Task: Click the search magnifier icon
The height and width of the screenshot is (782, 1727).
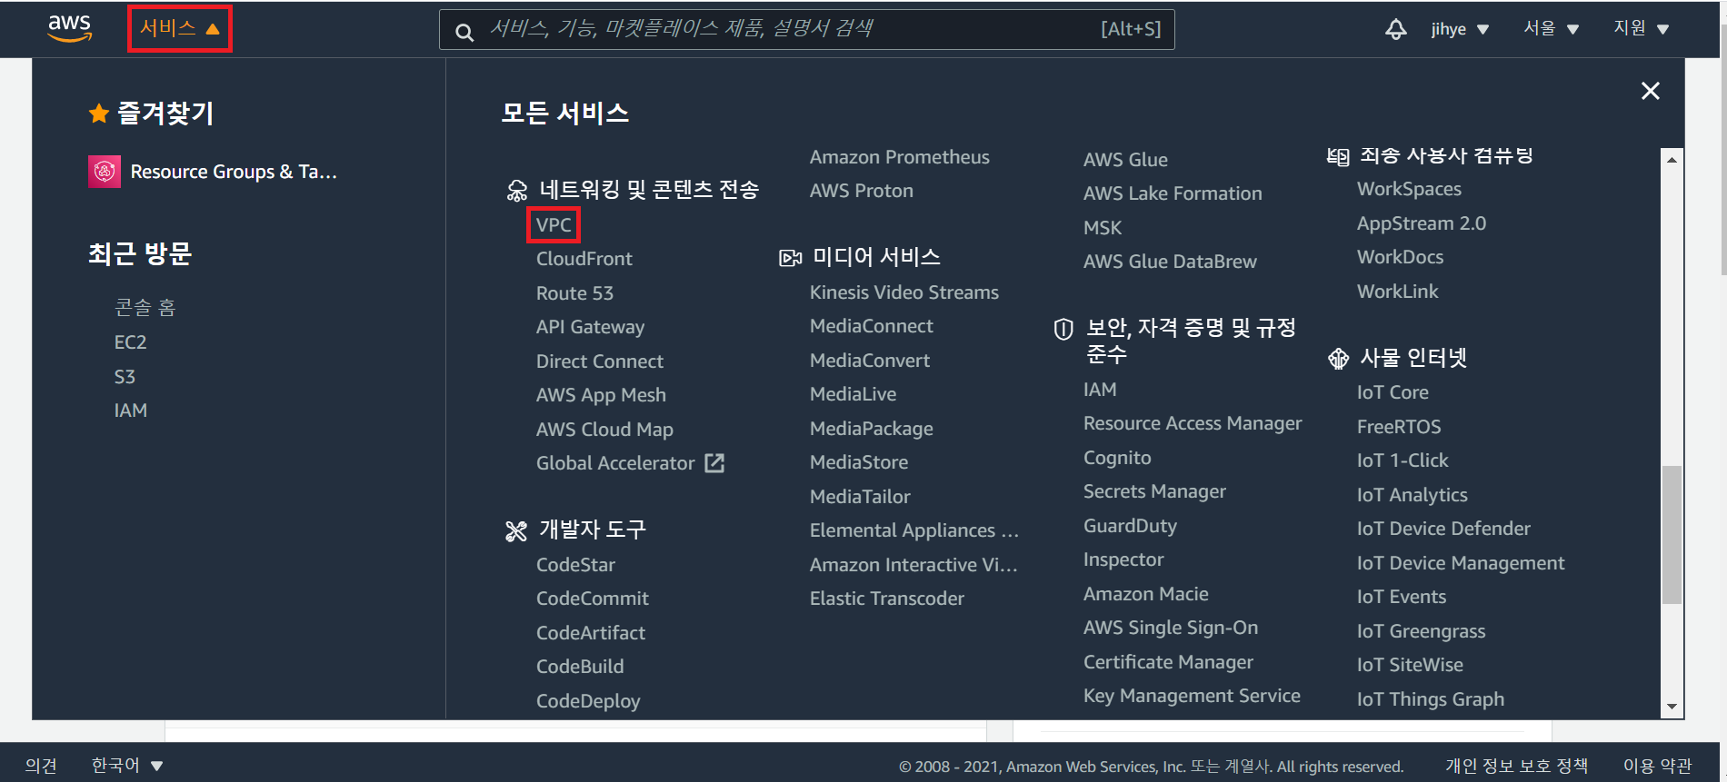Action: click(x=464, y=32)
